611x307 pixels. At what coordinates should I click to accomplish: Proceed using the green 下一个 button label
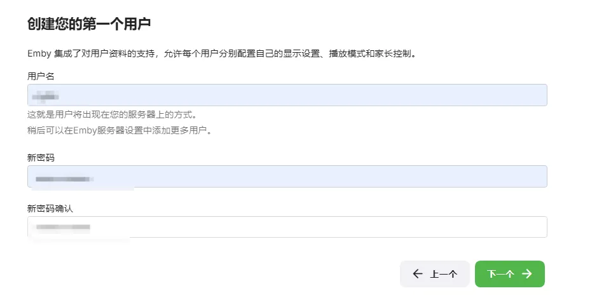[500, 275]
